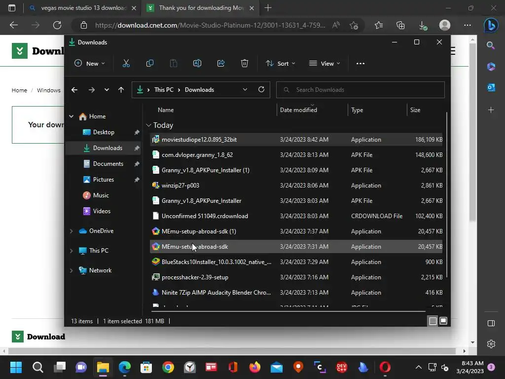505x379 pixels.
Task: Click This PC in address breadcrumb
Action: point(164,90)
